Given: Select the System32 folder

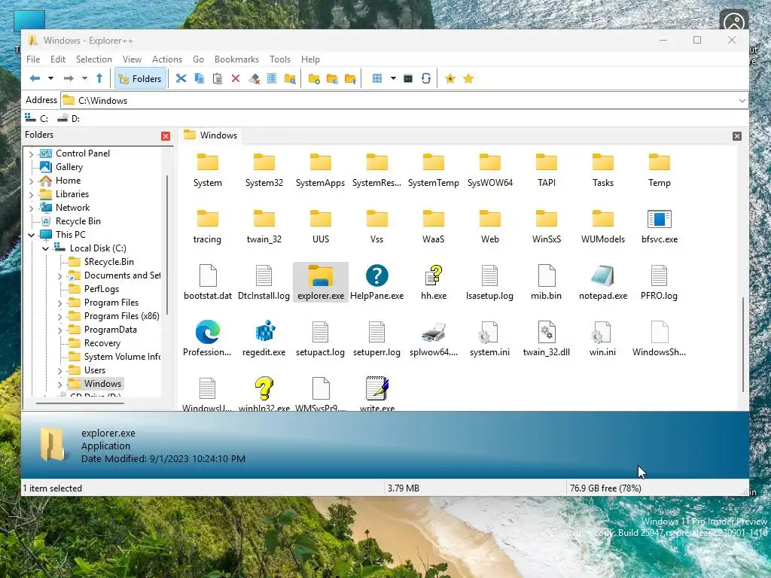Looking at the screenshot, I should 264,170.
